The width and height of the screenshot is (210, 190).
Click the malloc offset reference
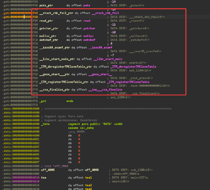click(88, 36)
